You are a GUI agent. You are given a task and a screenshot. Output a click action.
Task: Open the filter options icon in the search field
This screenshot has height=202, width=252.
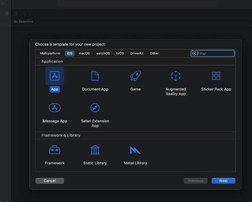(194, 54)
